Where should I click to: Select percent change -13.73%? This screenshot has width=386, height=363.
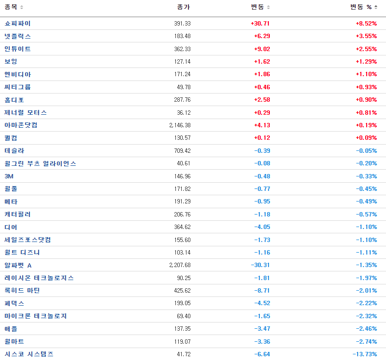point(365,354)
